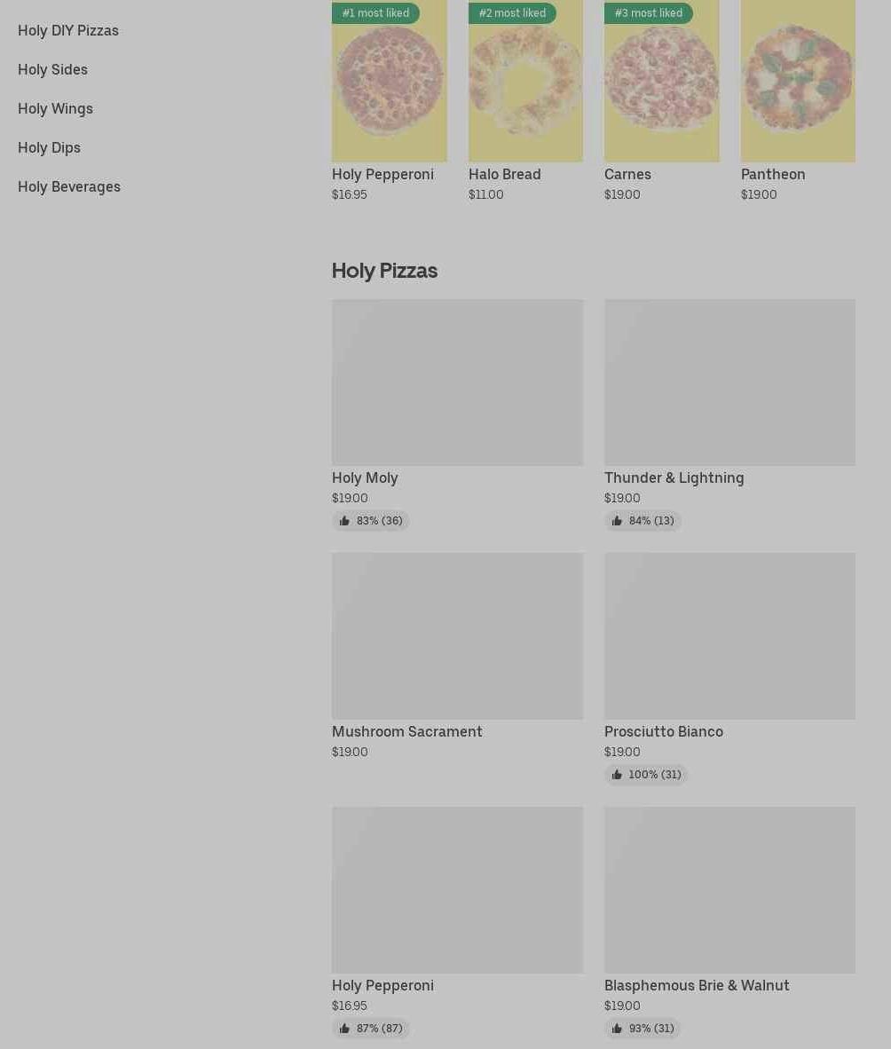891x1049 pixels.
Task: Click the #3 most liked badge
Action: (648, 12)
